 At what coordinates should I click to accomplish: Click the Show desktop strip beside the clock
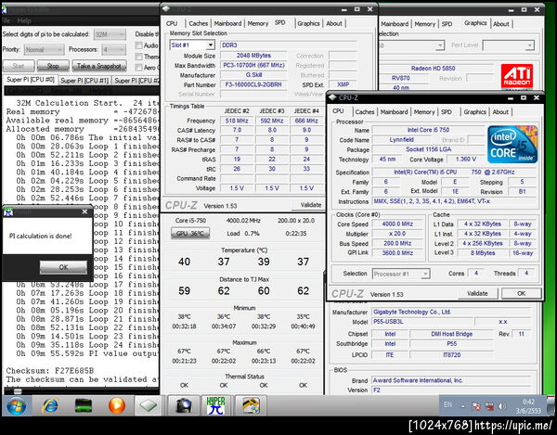pyautogui.click(x=551, y=405)
